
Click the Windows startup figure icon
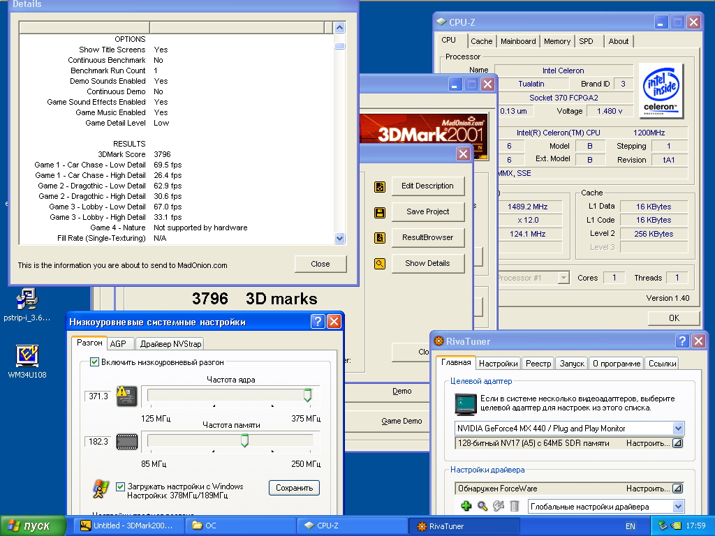pos(101,489)
